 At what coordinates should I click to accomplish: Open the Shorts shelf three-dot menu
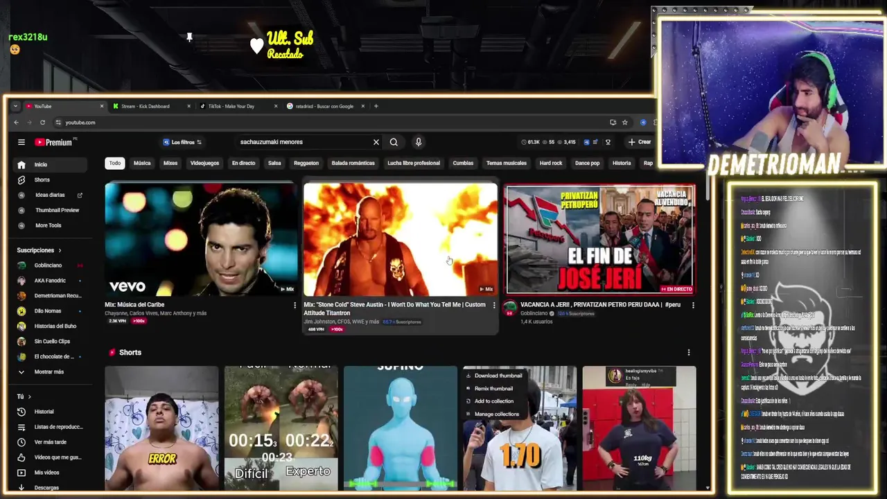point(689,353)
